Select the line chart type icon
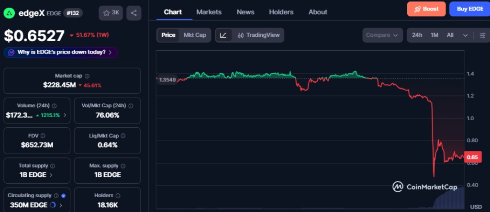The image size is (490, 212). pos(223,35)
